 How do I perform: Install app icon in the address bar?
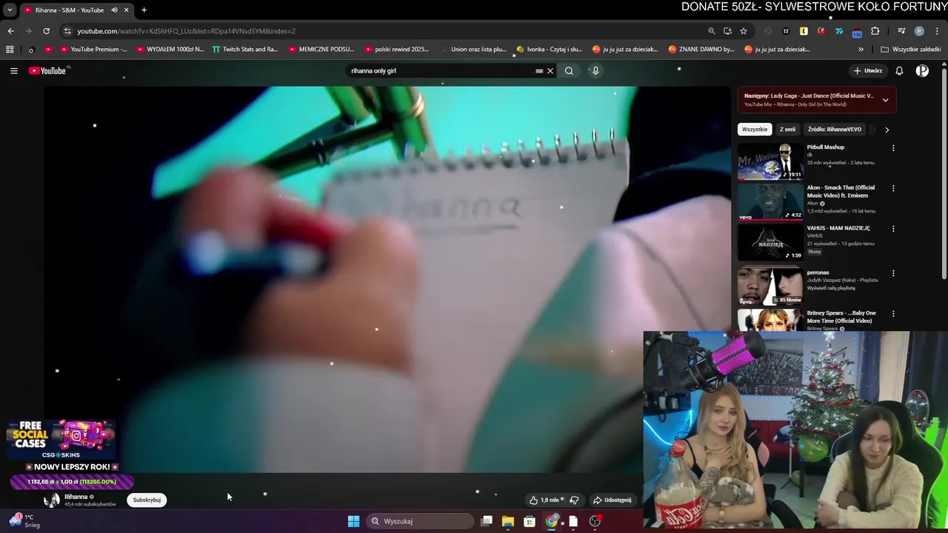point(727,31)
